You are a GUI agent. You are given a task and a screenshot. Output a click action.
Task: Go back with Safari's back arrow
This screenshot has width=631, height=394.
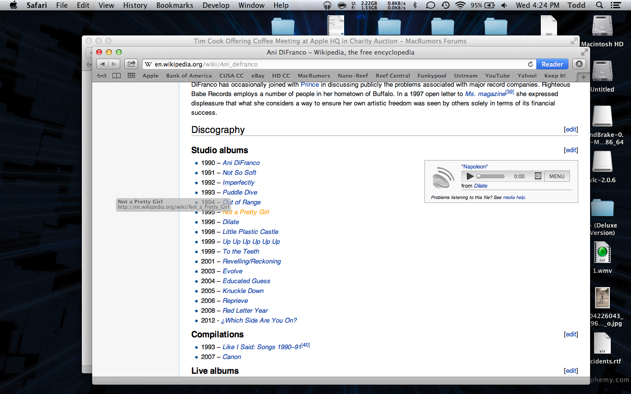[102, 64]
